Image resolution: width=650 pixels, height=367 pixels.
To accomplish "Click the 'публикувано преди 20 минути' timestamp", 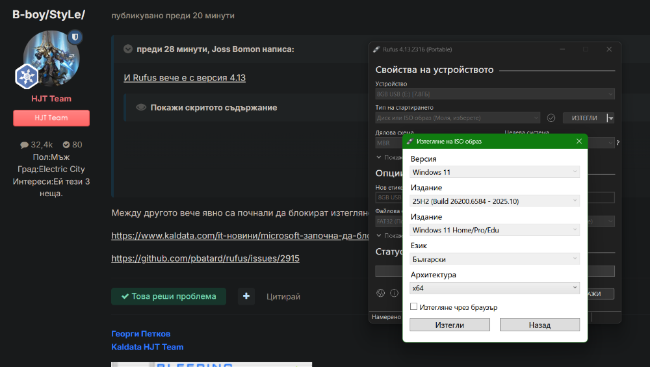I will click(173, 16).
